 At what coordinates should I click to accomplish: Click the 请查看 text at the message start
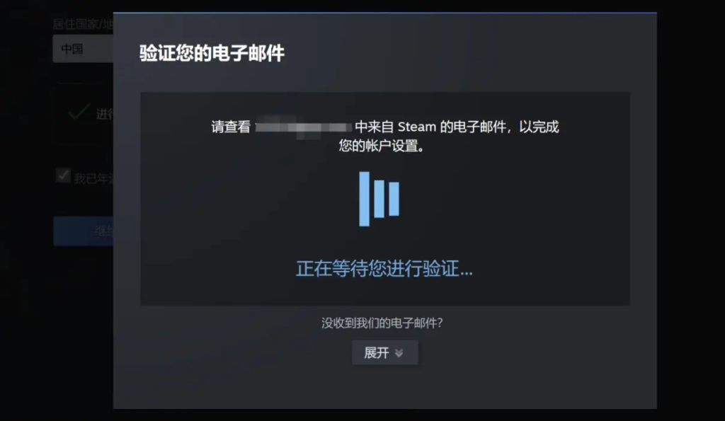click(231, 127)
